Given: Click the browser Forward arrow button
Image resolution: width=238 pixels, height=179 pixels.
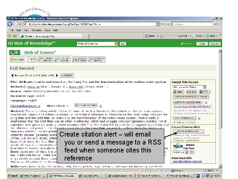Looking at the screenshot, I should pos(16,24).
